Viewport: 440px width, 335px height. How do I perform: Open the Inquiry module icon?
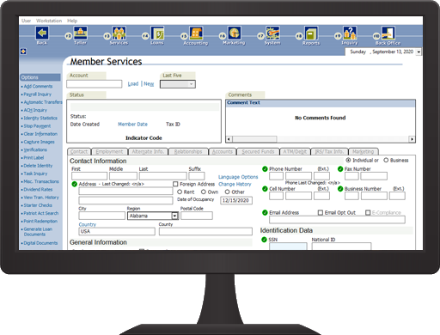(350, 33)
